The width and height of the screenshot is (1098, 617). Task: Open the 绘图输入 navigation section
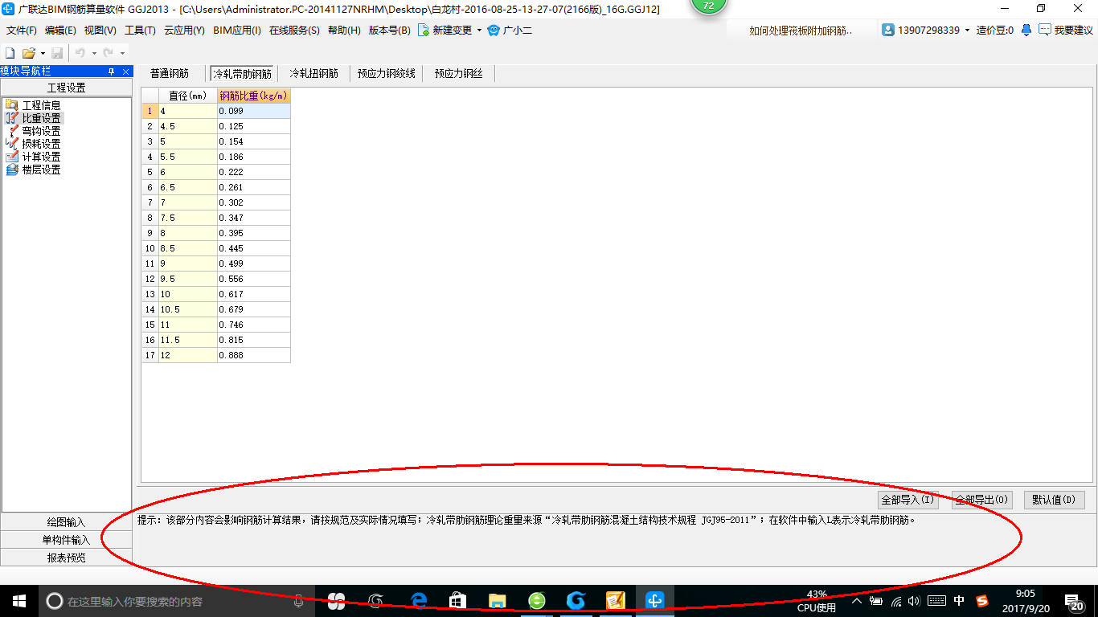click(66, 522)
